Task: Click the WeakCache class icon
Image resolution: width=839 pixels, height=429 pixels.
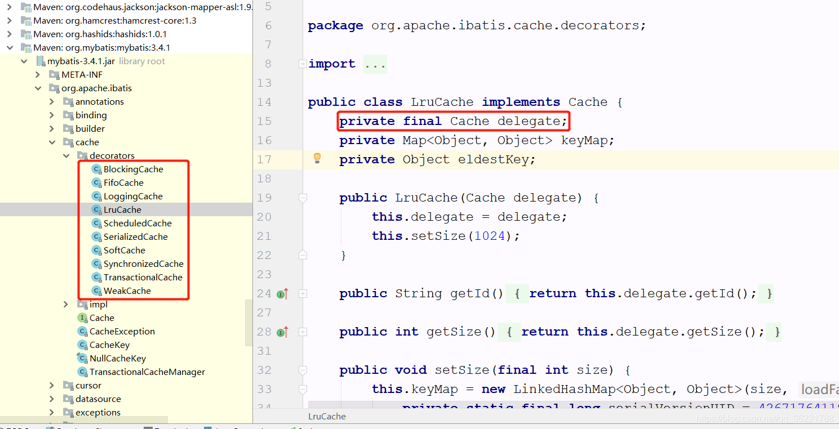Action: [96, 291]
